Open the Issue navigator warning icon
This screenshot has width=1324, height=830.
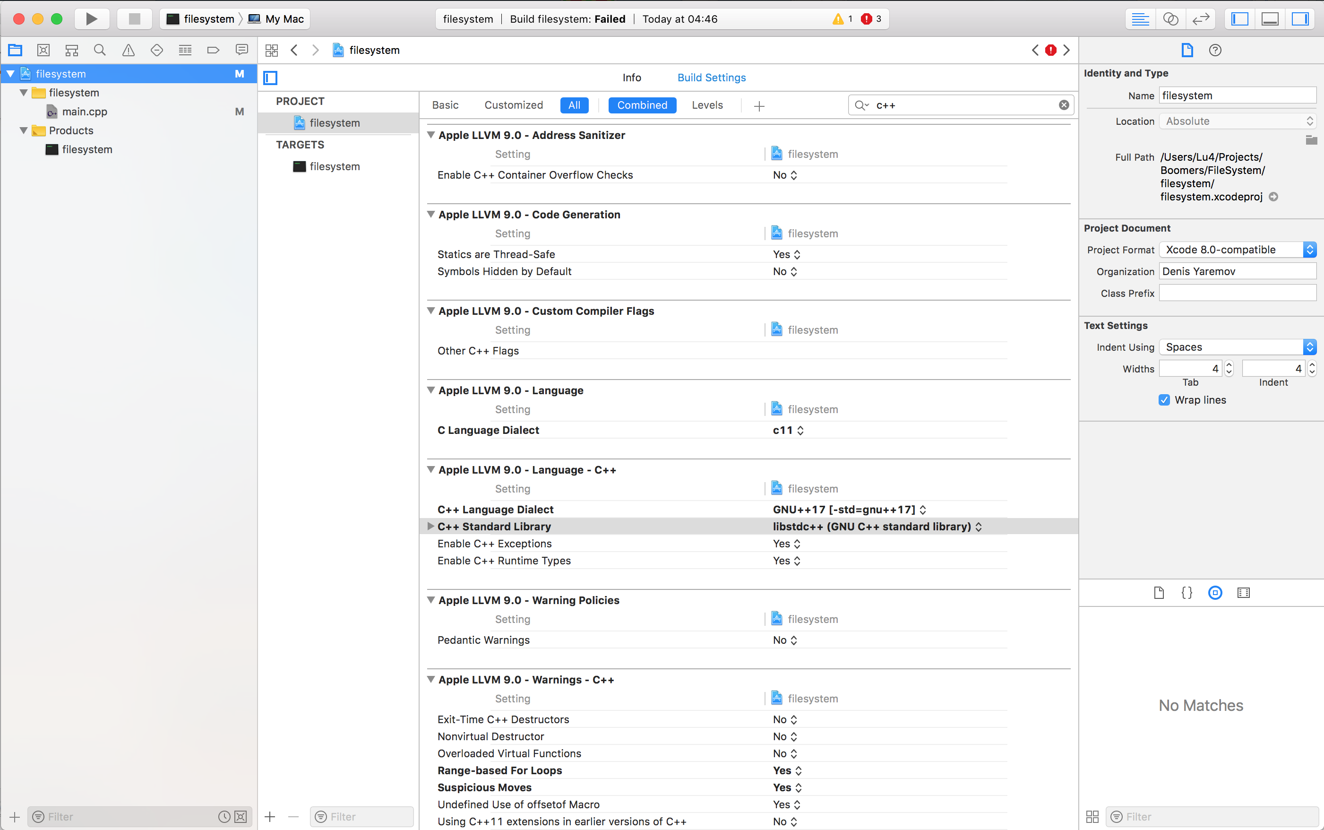coord(128,50)
